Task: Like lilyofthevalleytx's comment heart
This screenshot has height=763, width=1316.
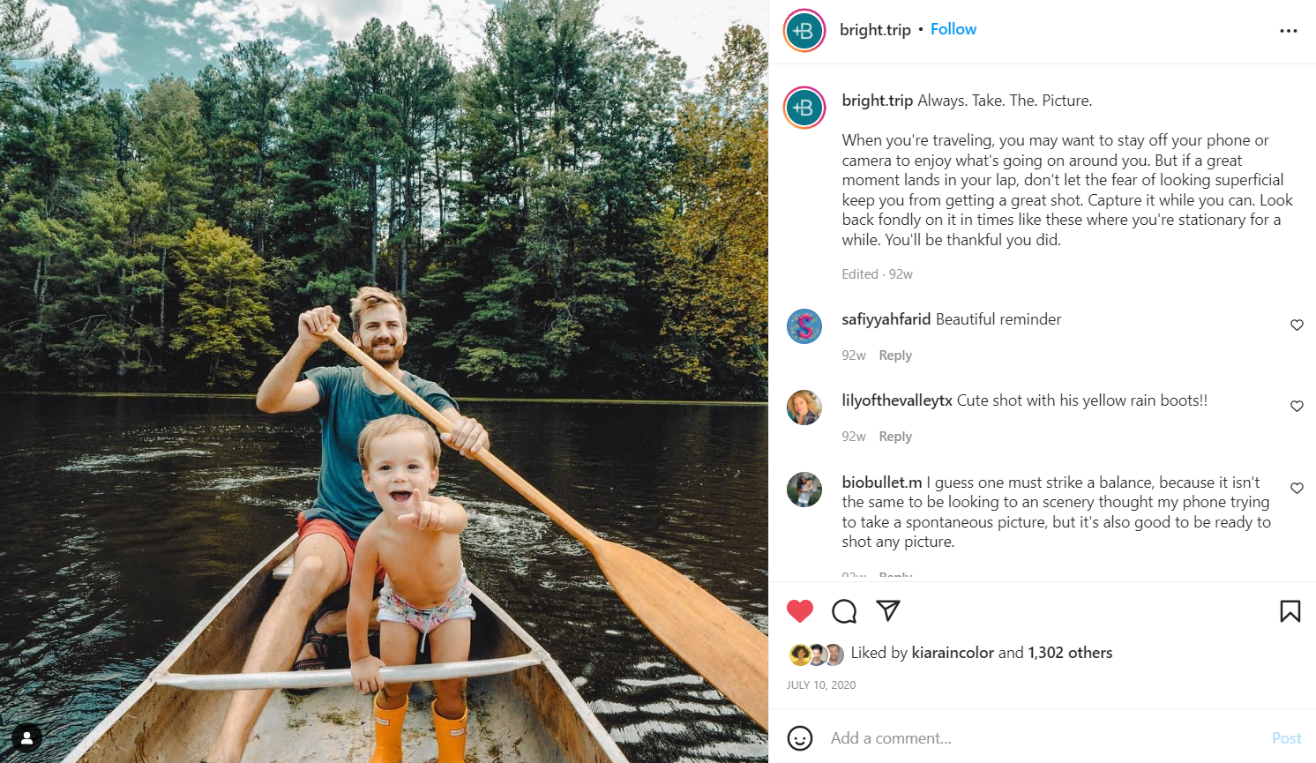Action: click(1297, 406)
